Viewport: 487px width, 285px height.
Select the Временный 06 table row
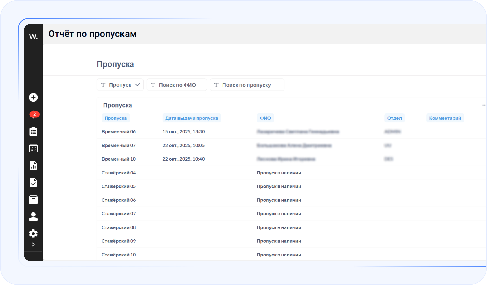tap(119, 132)
